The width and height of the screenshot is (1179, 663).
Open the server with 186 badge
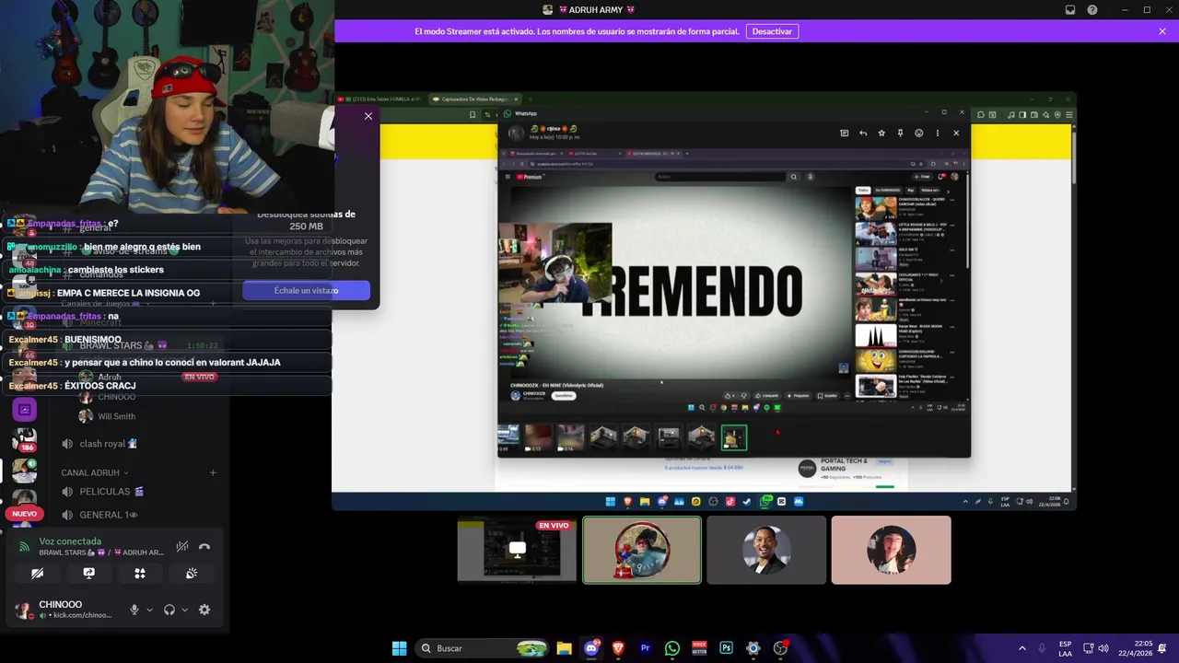24,440
